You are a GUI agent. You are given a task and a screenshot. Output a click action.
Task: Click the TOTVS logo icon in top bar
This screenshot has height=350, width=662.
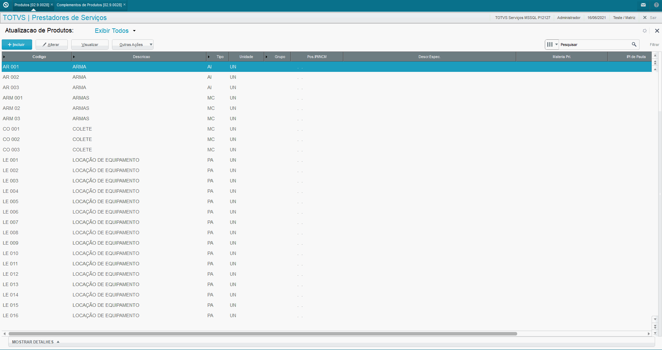point(6,5)
